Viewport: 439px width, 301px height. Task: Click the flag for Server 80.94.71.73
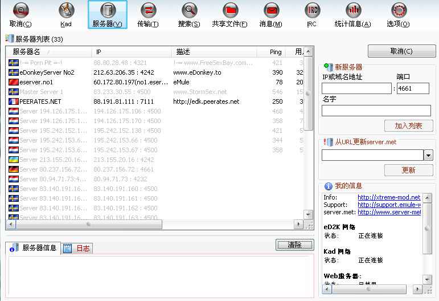coord(14,179)
